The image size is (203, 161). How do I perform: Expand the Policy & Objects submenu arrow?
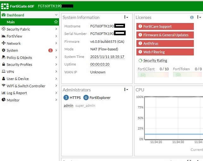(56, 57)
